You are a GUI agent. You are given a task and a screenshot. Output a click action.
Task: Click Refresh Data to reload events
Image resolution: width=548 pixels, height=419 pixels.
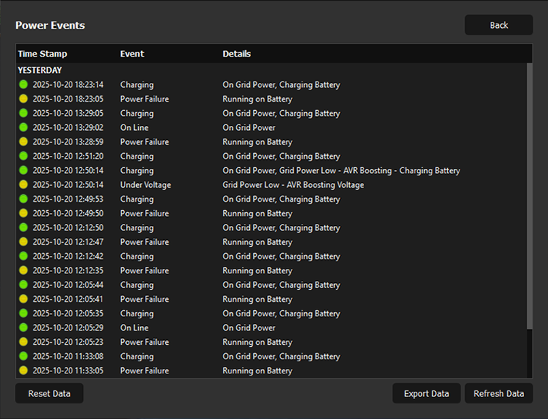pos(498,393)
